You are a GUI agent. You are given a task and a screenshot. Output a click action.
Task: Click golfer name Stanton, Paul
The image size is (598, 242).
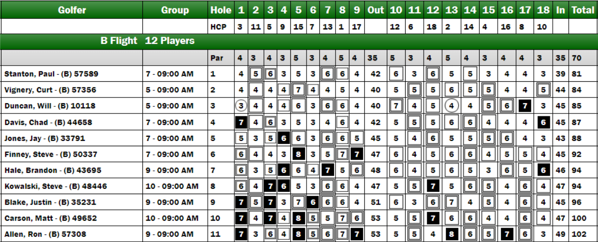point(29,74)
